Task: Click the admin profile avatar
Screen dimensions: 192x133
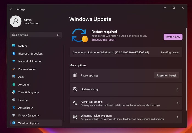Action: pos(16,21)
